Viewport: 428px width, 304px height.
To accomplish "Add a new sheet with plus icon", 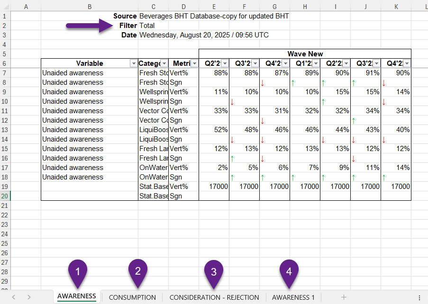I will (344, 297).
